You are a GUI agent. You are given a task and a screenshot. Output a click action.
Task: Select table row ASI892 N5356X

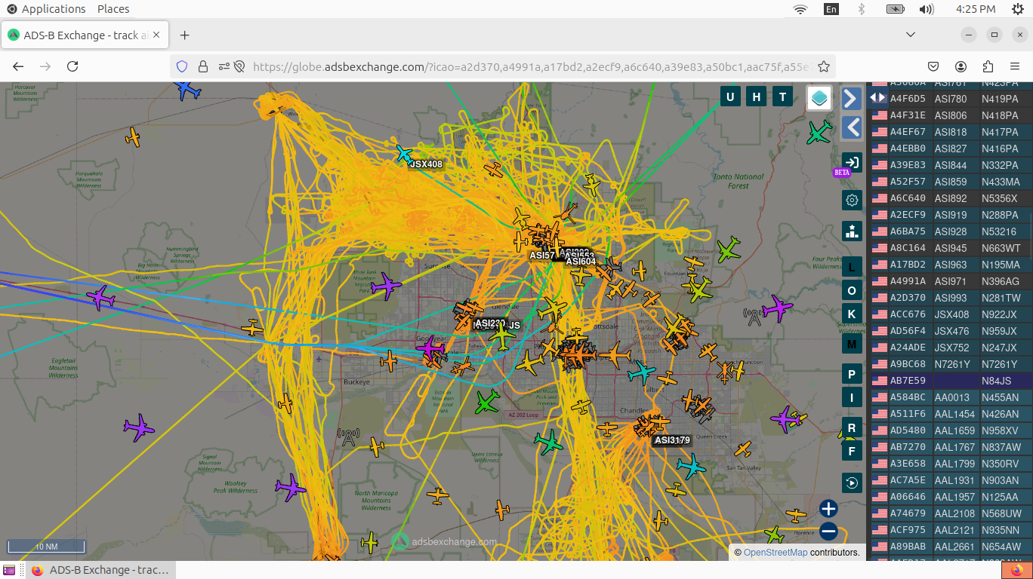pos(951,198)
